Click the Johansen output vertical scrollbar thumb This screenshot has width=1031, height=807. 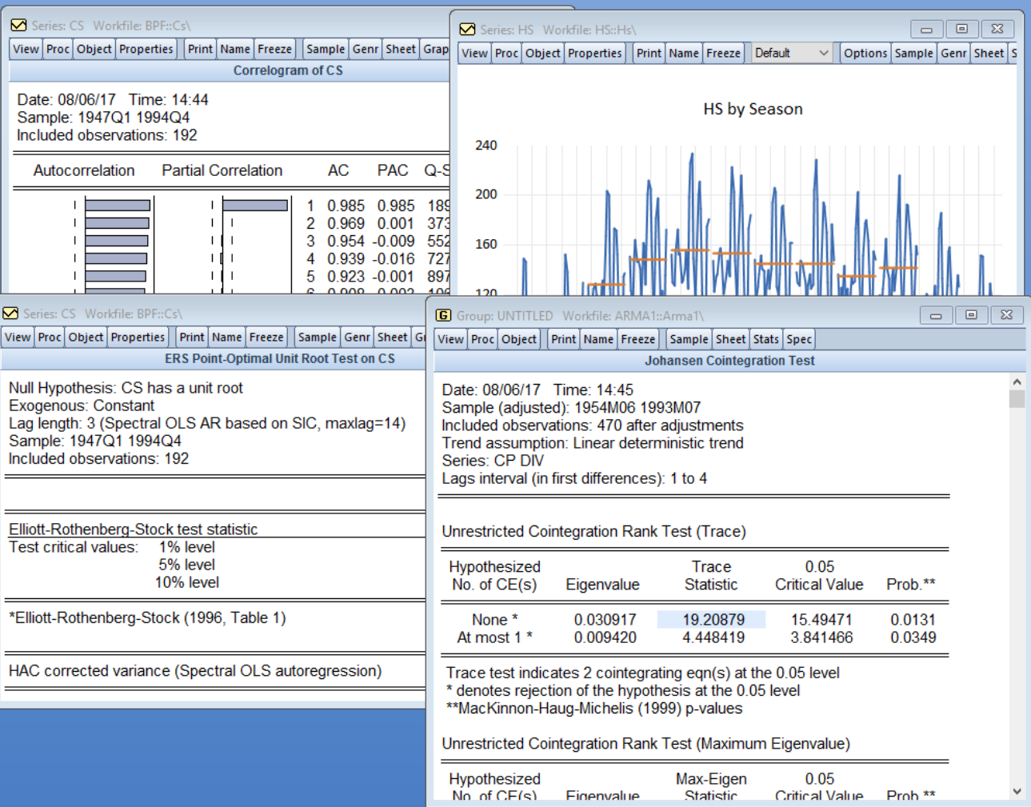tap(1017, 399)
